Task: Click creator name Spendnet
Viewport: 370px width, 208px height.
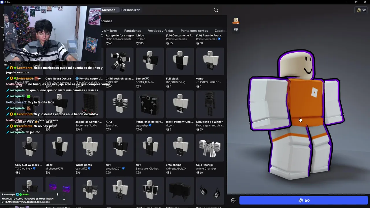Action: click(x=112, y=126)
